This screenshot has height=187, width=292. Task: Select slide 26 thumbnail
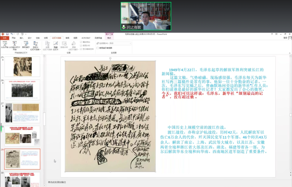tap(22, 90)
